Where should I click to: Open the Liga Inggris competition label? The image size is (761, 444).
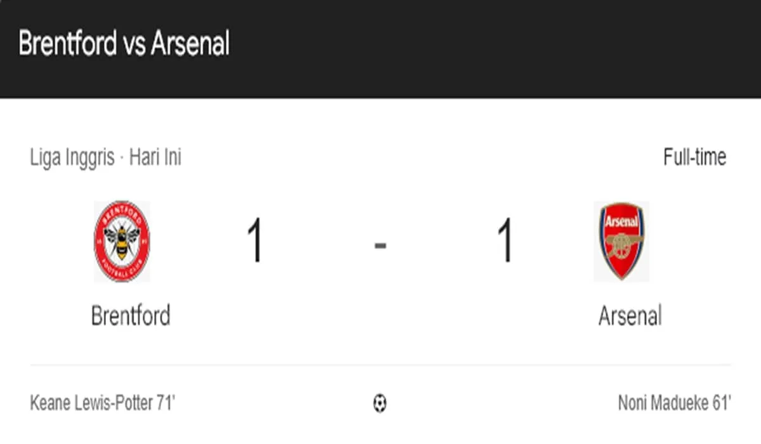72,157
